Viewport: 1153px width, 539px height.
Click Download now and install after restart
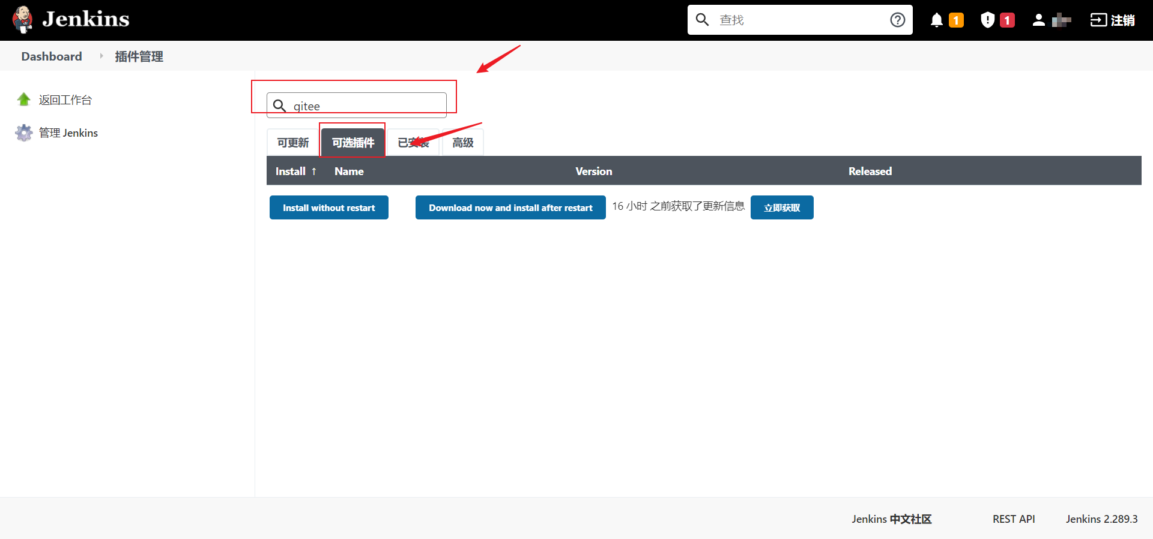coord(510,208)
